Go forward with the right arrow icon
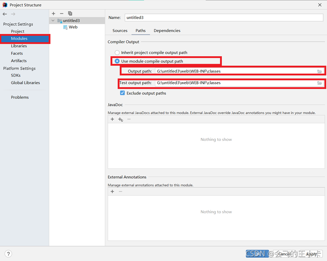 coord(13,14)
